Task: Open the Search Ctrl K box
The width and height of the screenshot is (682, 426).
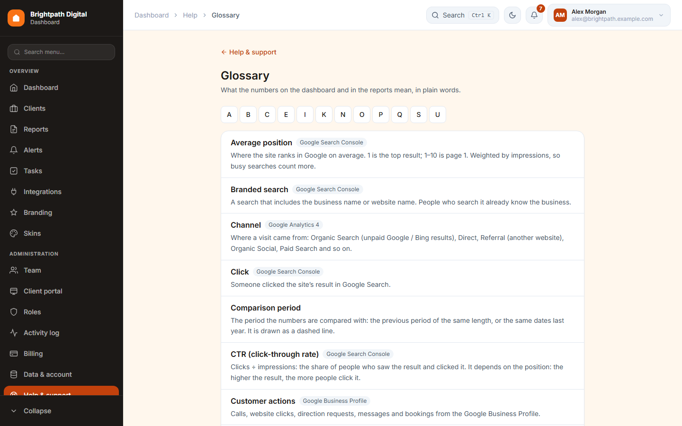Action: click(463, 15)
